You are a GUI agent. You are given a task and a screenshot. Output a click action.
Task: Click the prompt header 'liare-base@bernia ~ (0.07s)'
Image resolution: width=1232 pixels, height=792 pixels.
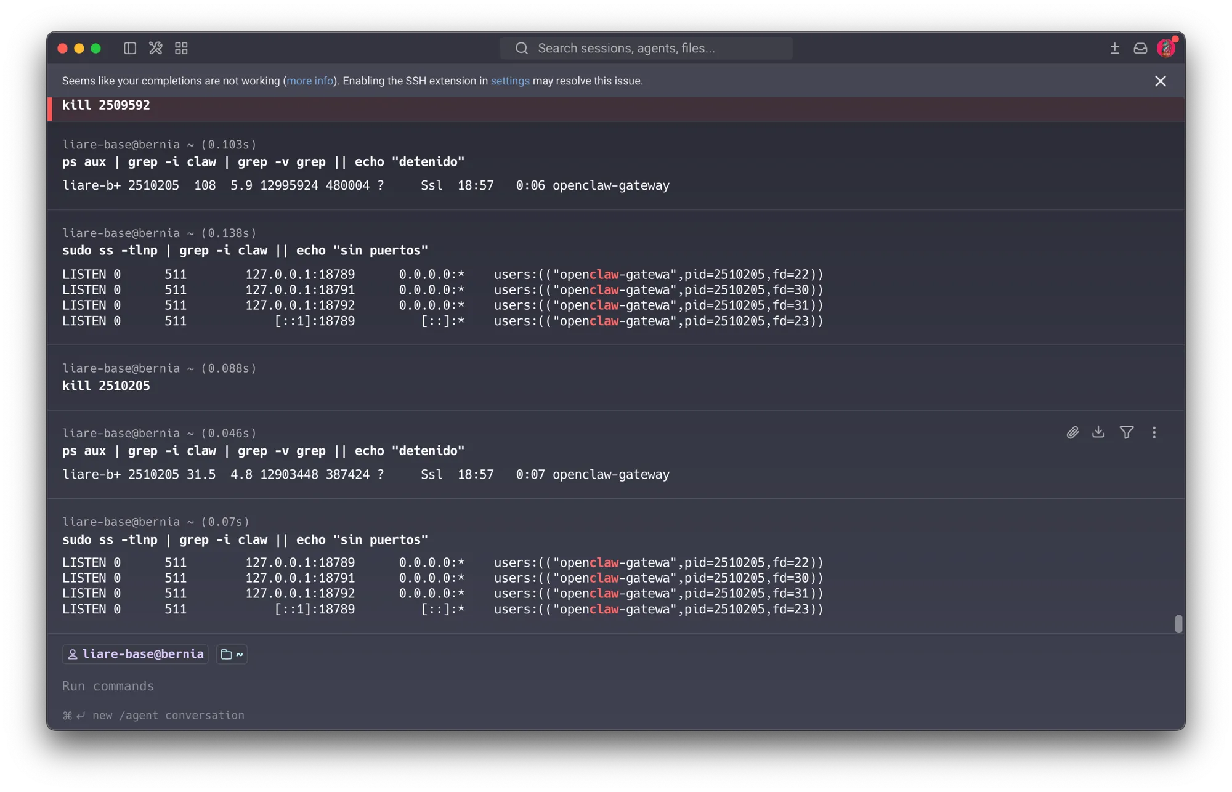(156, 522)
